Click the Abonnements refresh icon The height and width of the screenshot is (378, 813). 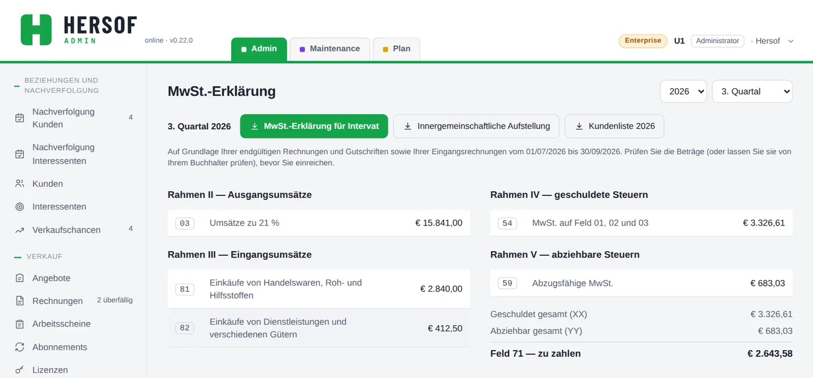(20, 347)
